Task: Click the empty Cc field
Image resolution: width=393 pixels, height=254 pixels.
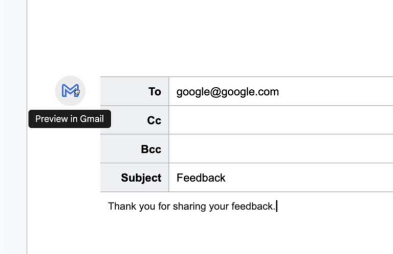Action: coord(281,120)
